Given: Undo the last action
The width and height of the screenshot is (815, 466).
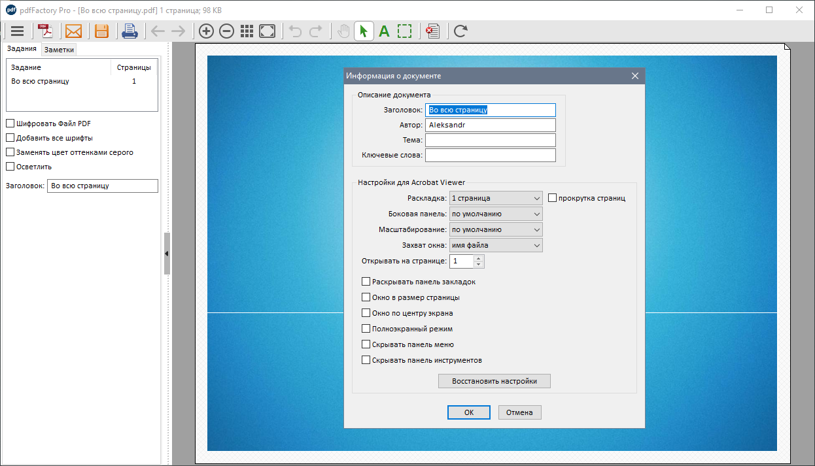Looking at the screenshot, I should 295,31.
